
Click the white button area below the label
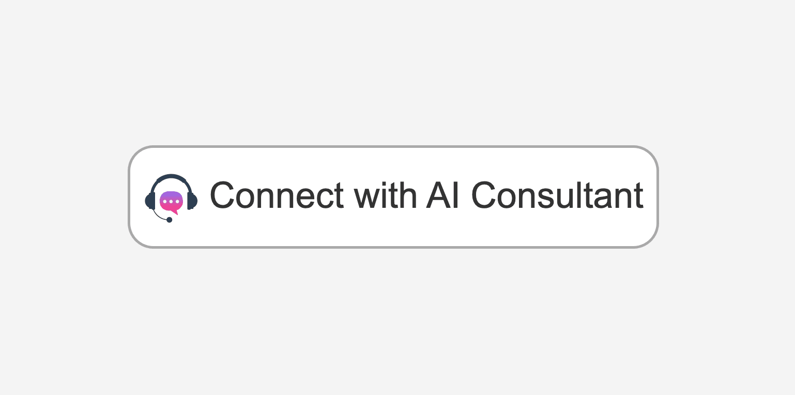point(393,232)
